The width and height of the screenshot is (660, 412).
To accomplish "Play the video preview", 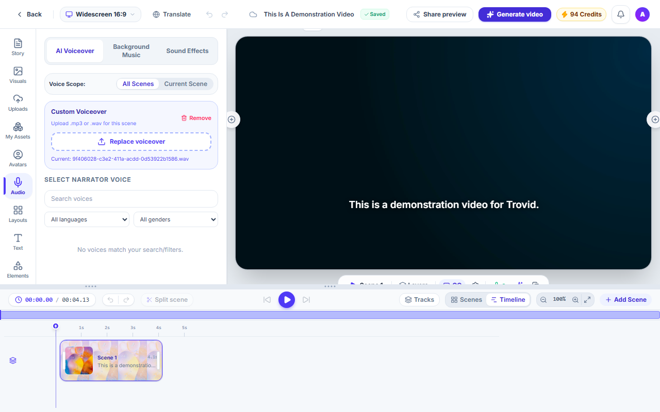I will tap(287, 300).
